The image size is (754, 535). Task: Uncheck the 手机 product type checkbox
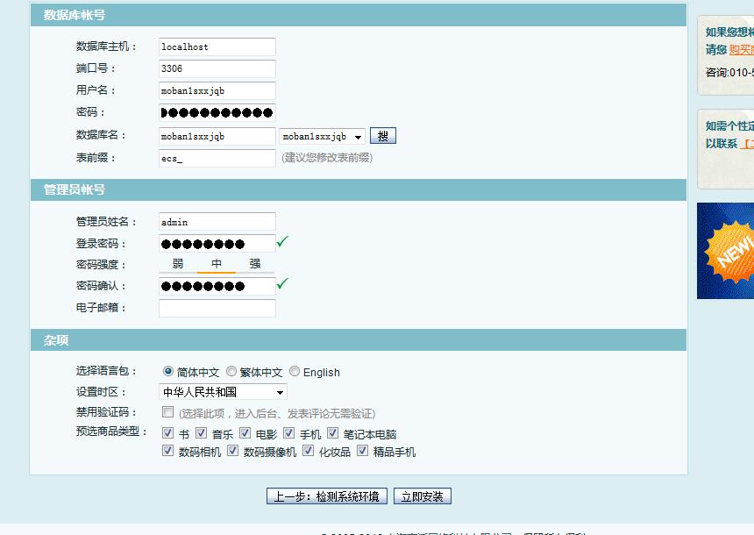[x=288, y=432]
